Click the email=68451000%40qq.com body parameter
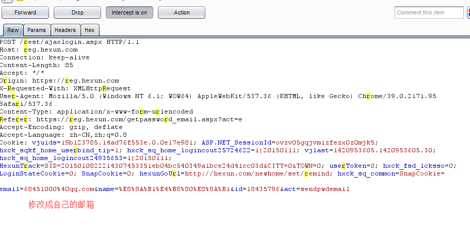Screen dimensions: 470x239 click(47, 189)
